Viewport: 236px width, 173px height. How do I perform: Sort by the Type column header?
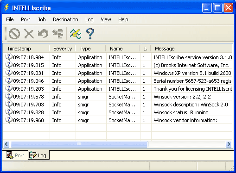(90, 49)
